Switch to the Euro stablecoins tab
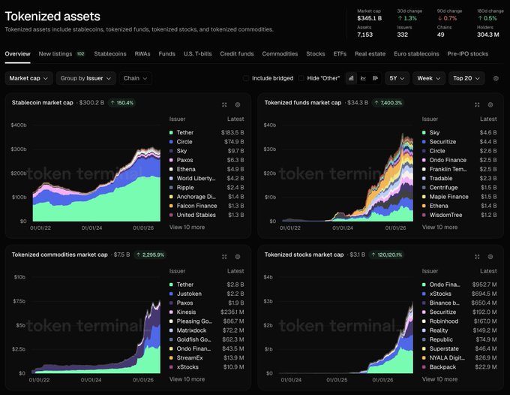This screenshot has width=510, height=395. (x=416, y=54)
